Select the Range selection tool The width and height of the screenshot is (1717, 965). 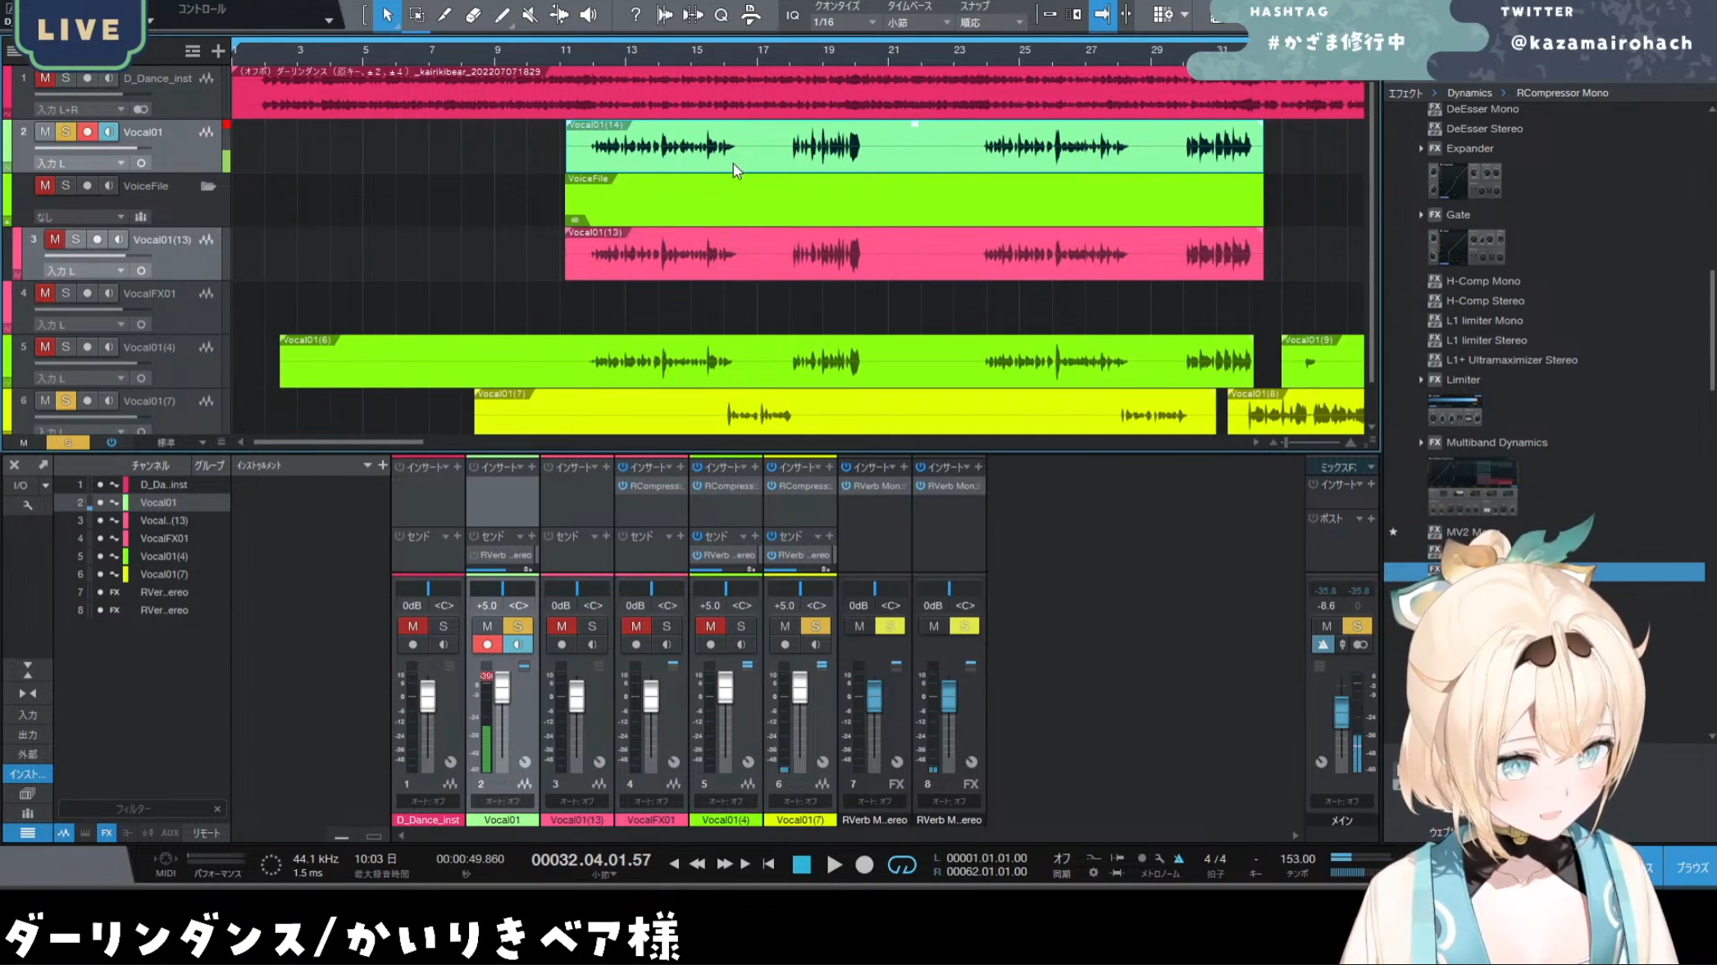[x=417, y=15]
